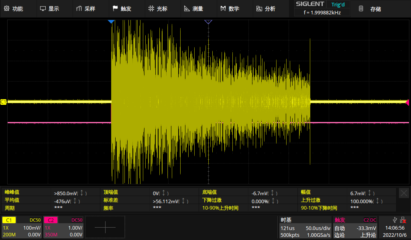
Task: Open the 光标 (Cursors) menu
Action: click(158, 9)
